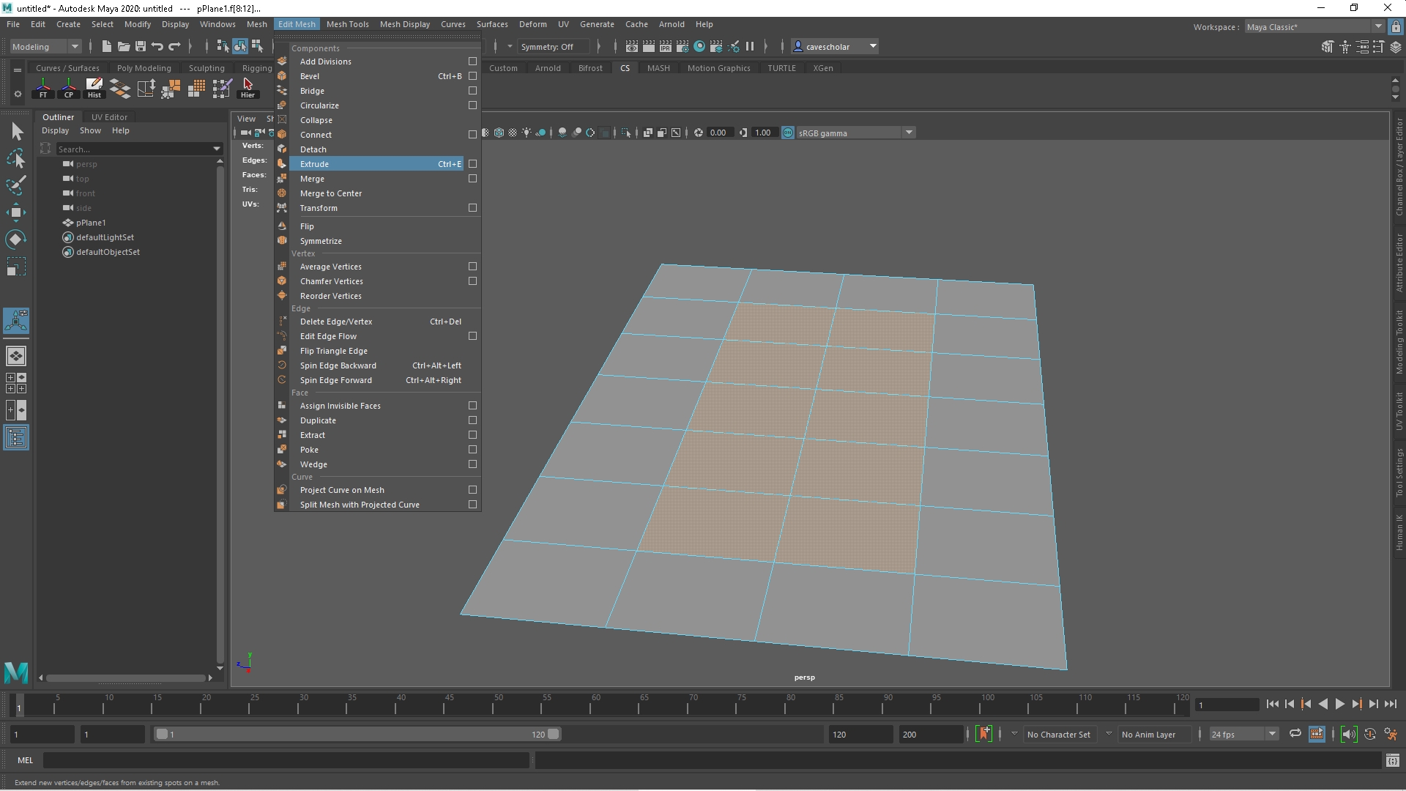1406x791 pixels.
Task: Click the Paint Selection tool
Action: click(16, 185)
